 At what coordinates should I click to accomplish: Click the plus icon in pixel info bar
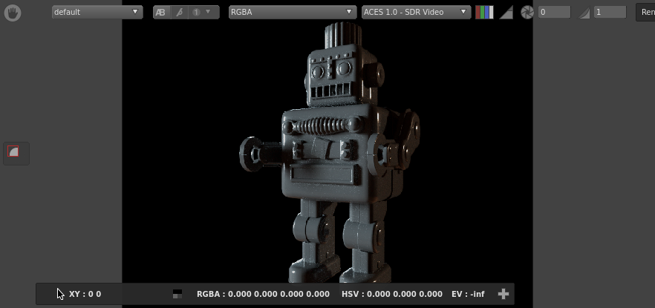click(x=503, y=294)
